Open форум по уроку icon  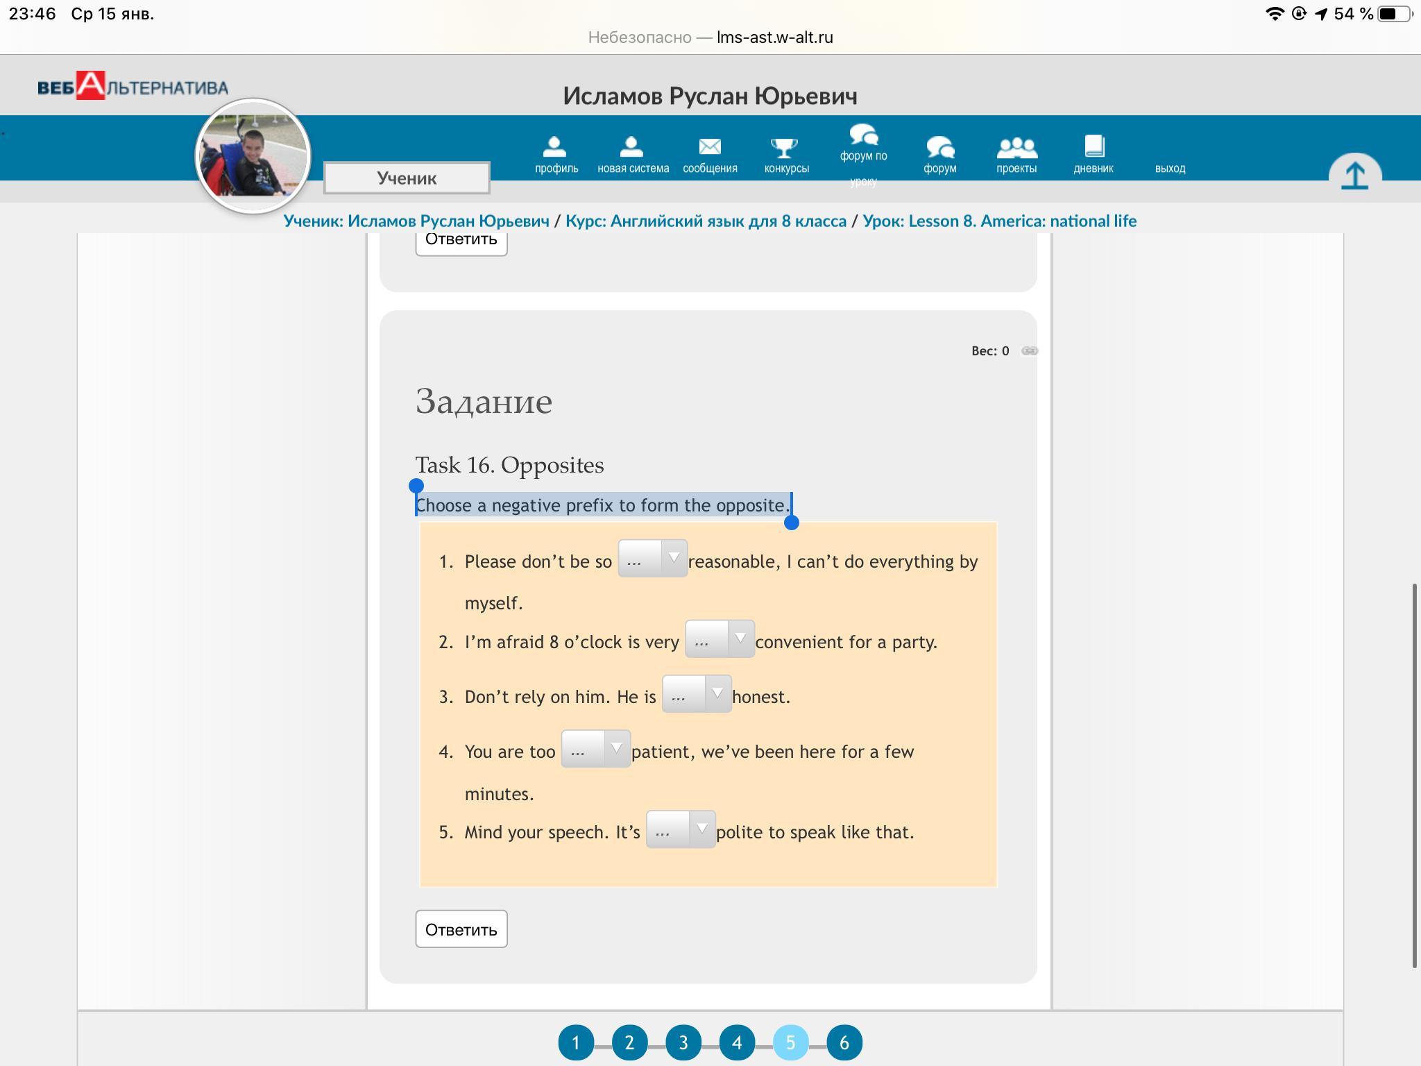pyautogui.click(x=863, y=135)
